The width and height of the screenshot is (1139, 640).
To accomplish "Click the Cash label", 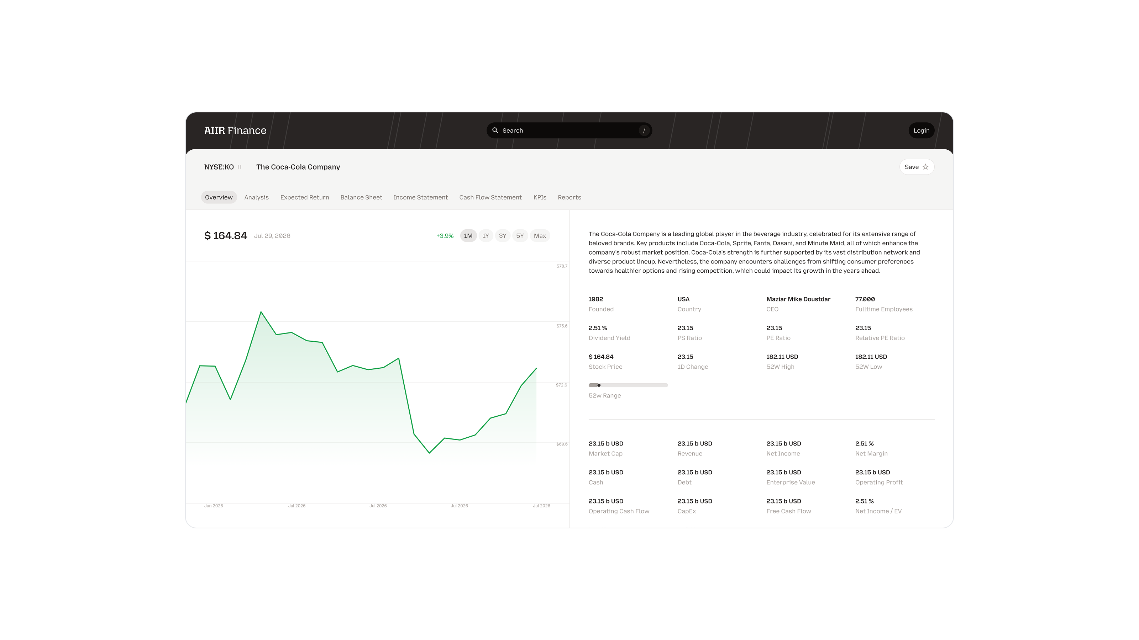I will [x=595, y=482].
